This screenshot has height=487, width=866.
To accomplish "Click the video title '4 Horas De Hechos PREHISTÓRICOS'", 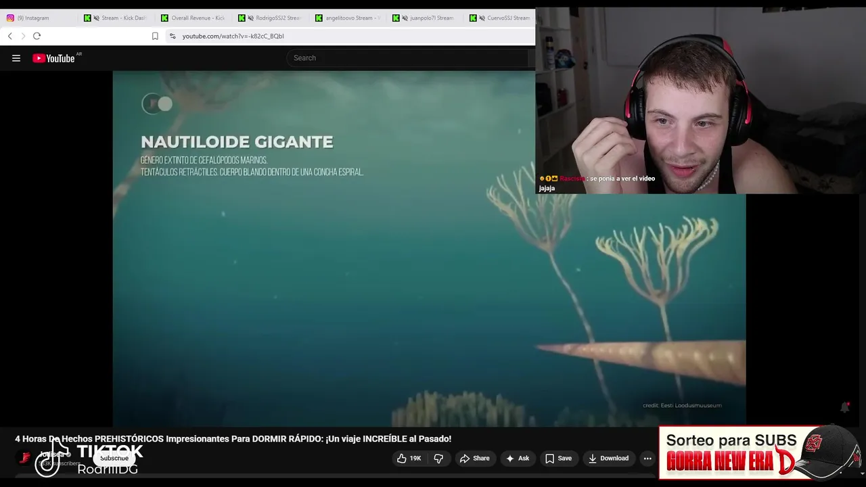I will (x=233, y=439).
